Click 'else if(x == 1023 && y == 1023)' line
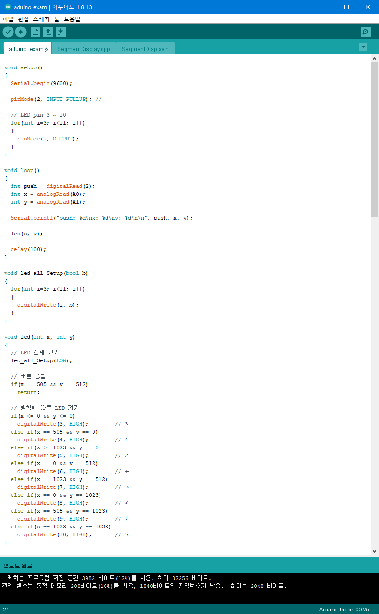The height and width of the screenshot is (614, 379). point(61,526)
